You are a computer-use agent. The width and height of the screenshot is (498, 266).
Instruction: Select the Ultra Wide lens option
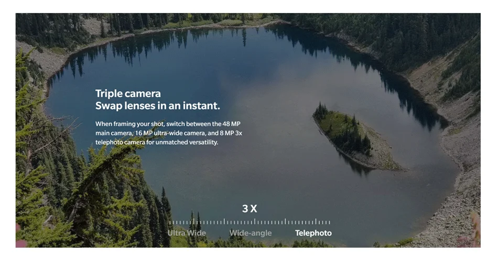pyautogui.click(x=187, y=233)
